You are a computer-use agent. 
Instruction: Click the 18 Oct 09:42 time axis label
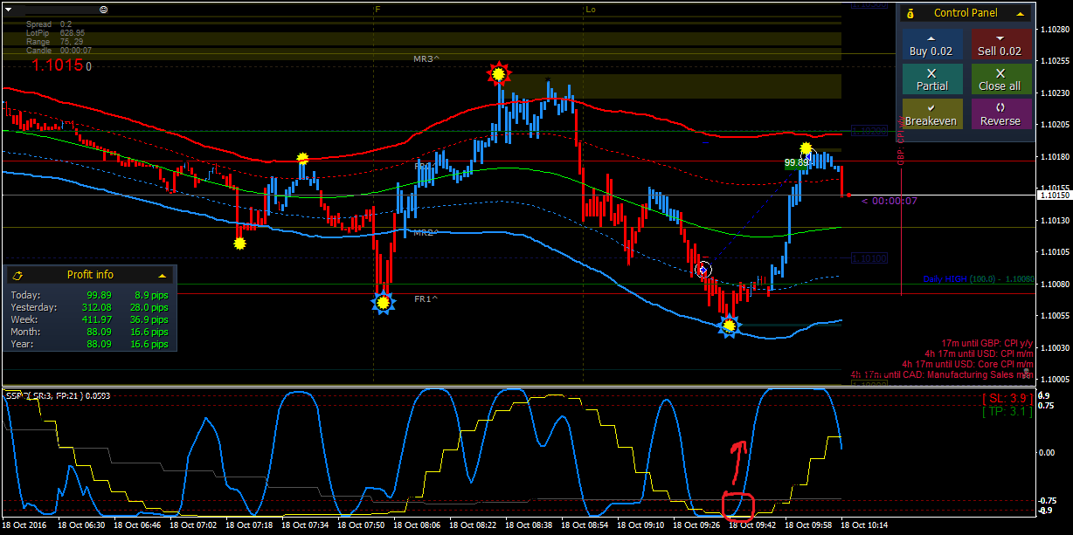click(x=752, y=526)
